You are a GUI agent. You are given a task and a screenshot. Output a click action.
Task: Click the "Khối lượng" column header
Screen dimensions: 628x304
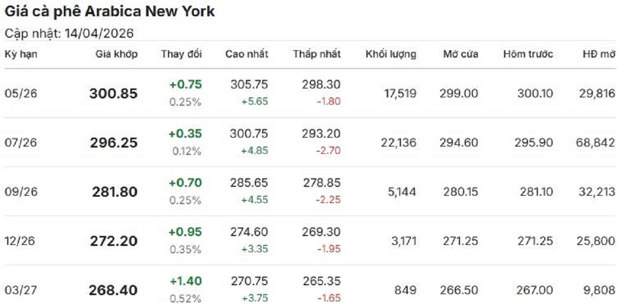coord(391,54)
